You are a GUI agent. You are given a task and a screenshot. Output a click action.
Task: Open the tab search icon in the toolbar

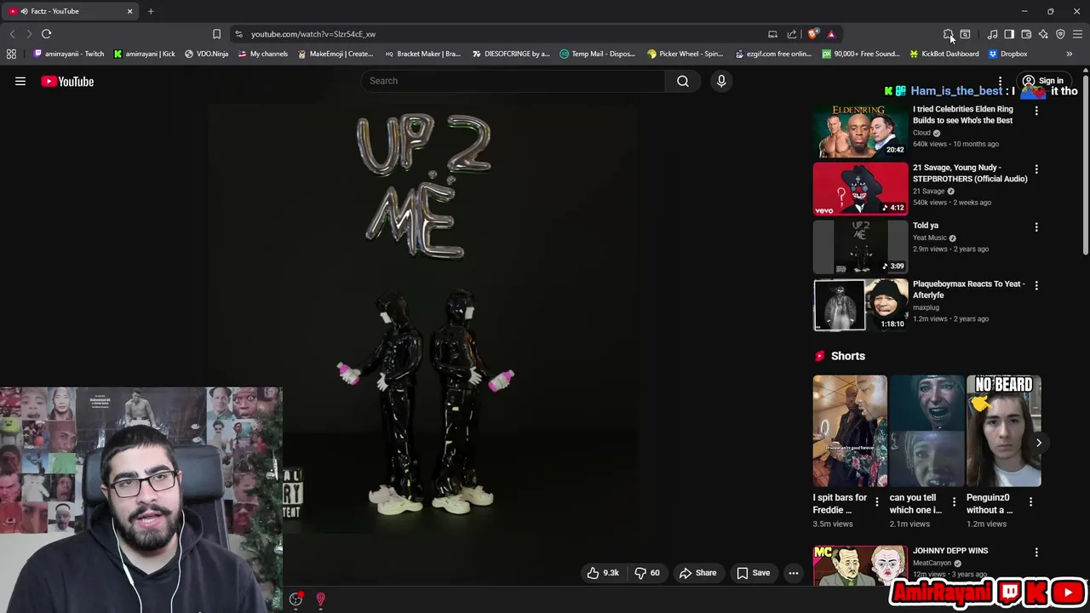click(x=965, y=34)
